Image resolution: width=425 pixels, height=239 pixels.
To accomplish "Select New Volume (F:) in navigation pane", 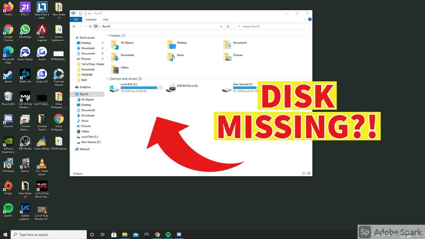I will click(89, 142).
